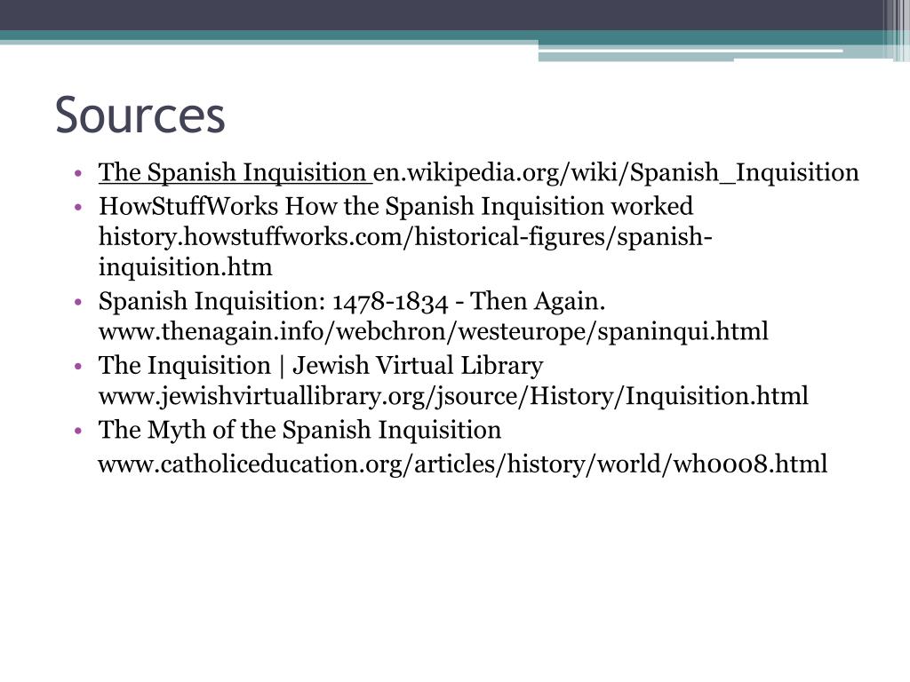Click the inquisition.htm text line
The height and width of the screenshot is (682, 910).
tap(185, 266)
